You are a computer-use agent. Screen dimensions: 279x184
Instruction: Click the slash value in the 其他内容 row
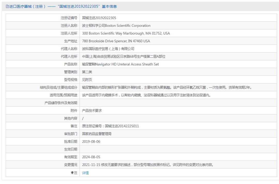coord(83,118)
